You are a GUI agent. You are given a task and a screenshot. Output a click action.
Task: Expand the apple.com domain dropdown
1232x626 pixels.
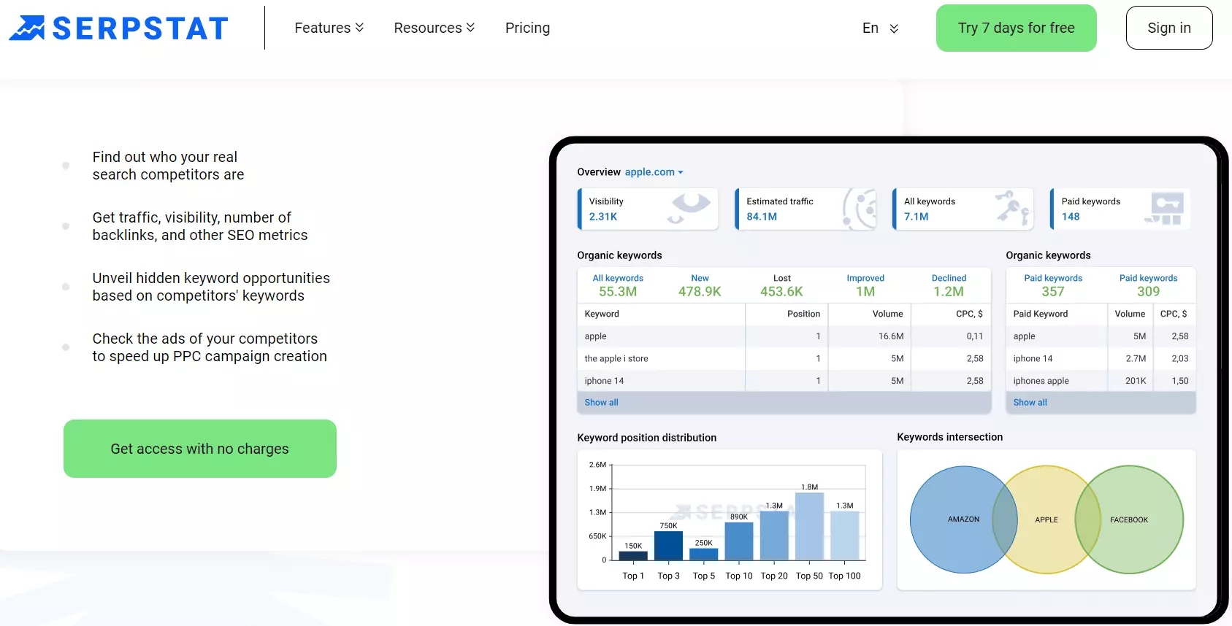point(654,172)
